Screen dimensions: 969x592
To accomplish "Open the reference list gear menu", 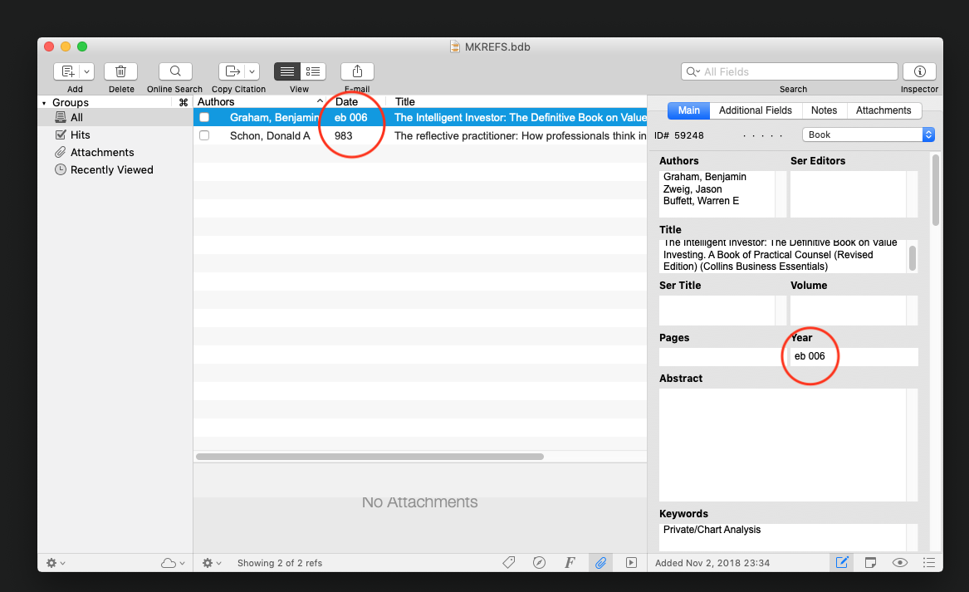I will pyautogui.click(x=212, y=563).
